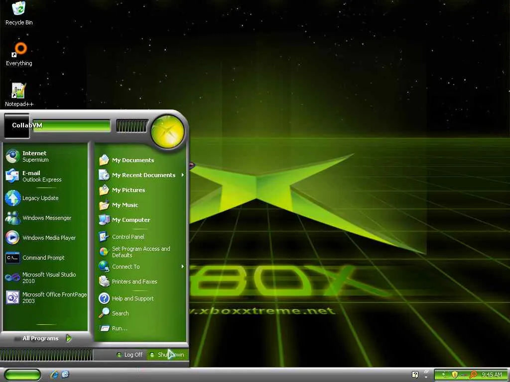Click 'Supermium' subtitle text
The height and width of the screenshot is (382, 510).
[x=35, y=160]
